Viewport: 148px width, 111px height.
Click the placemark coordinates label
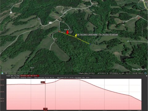pyautogui.click(x=97, y=35)
